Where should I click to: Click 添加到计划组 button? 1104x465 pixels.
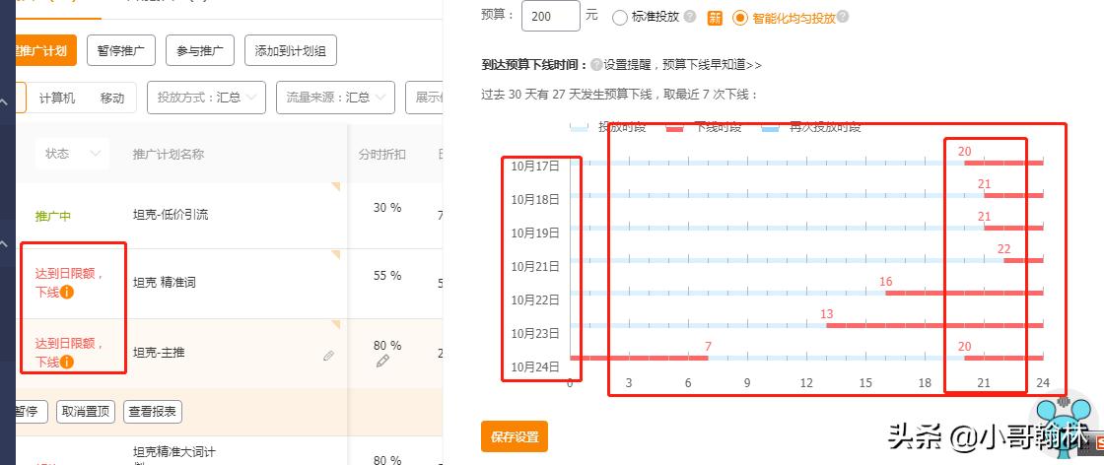291,50
